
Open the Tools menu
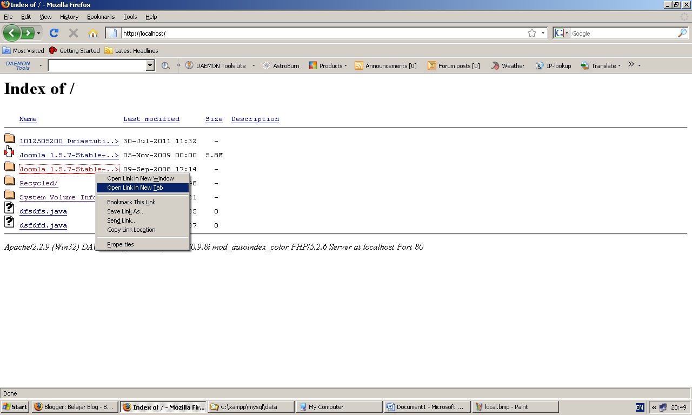pos(130,17)
